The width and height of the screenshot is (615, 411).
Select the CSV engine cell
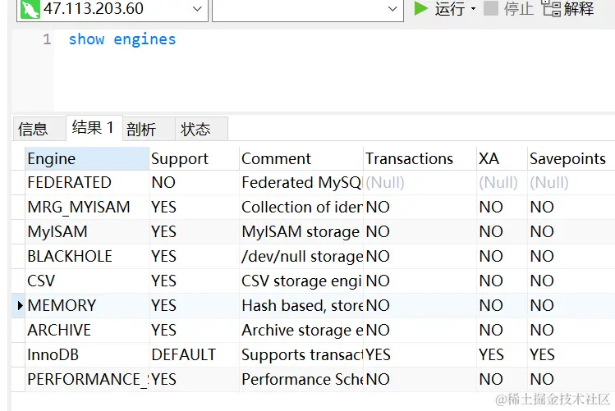(x=87, y=281)
